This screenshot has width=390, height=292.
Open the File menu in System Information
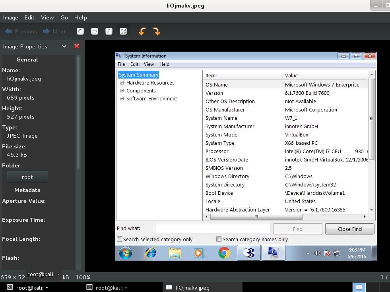(x=121, y=64)
